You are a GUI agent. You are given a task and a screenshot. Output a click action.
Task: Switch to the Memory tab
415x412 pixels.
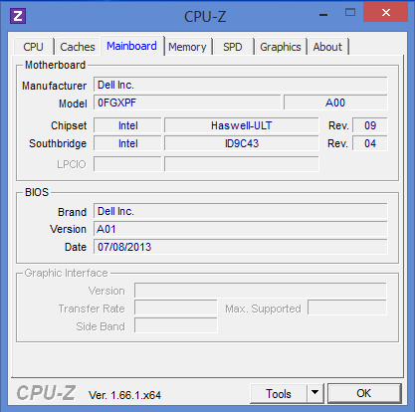187,47
